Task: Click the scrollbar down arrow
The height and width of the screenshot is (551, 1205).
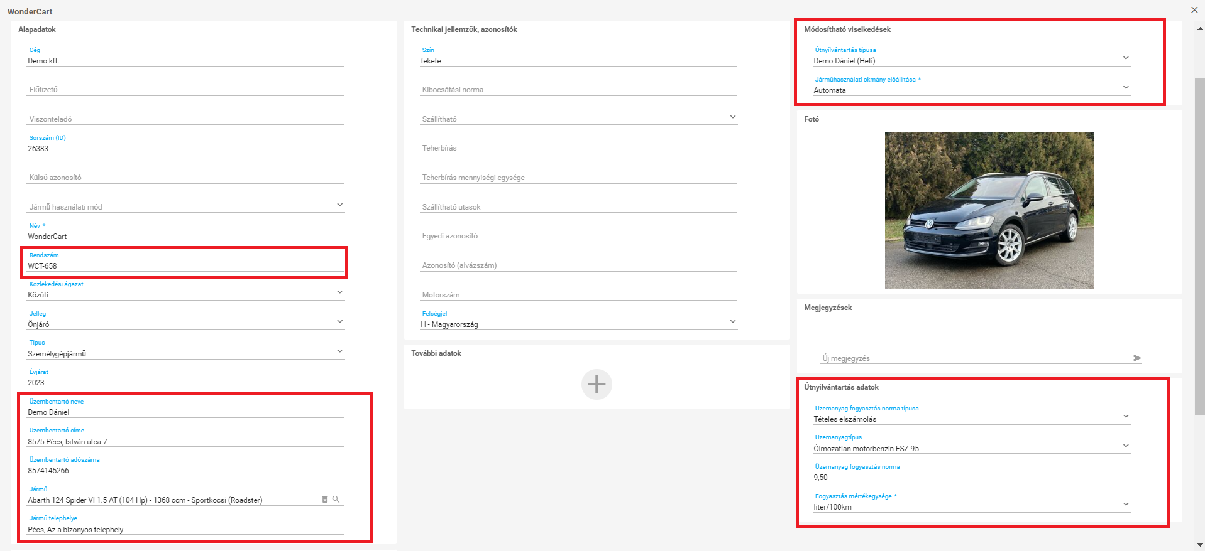Action: (x=1199, y=545)
